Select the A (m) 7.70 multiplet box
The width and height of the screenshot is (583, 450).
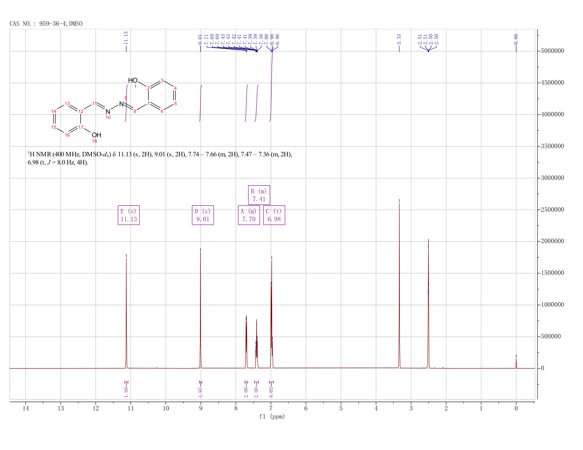[249, 215]
